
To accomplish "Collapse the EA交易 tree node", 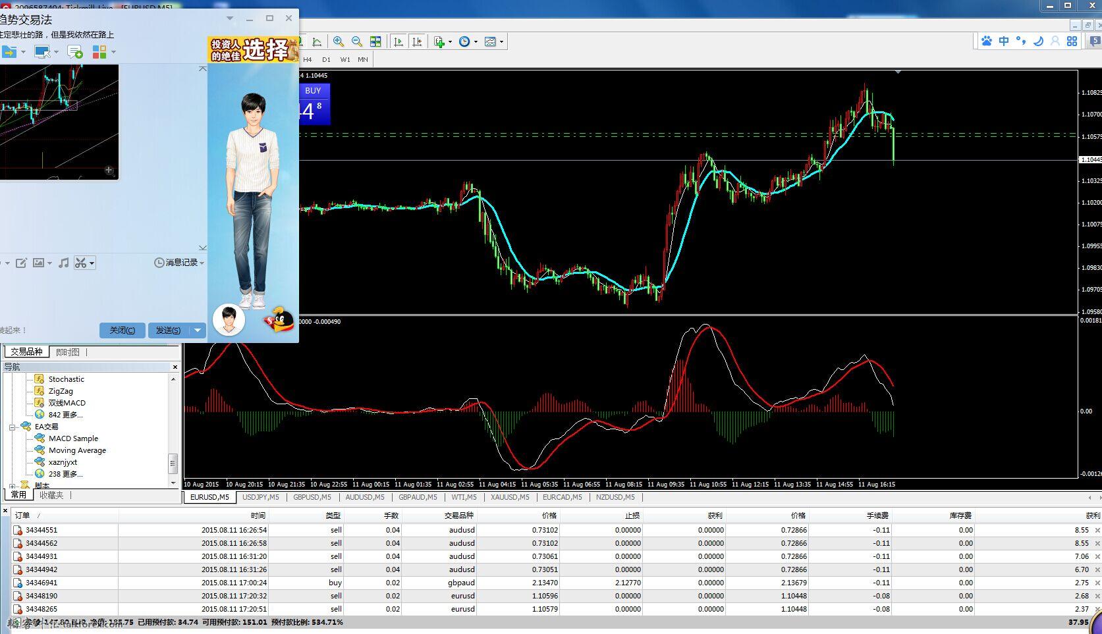I will tap(12, 427).
